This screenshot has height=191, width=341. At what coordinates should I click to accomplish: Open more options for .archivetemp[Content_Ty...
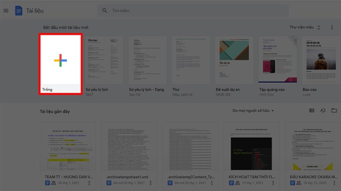[x=212, y=183]
